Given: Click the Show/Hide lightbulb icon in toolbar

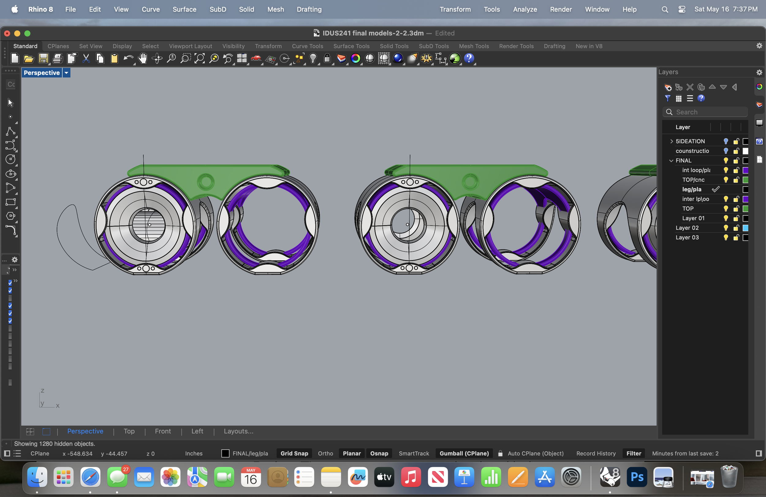Looking at the screenshot, I should tap(313, 58).
